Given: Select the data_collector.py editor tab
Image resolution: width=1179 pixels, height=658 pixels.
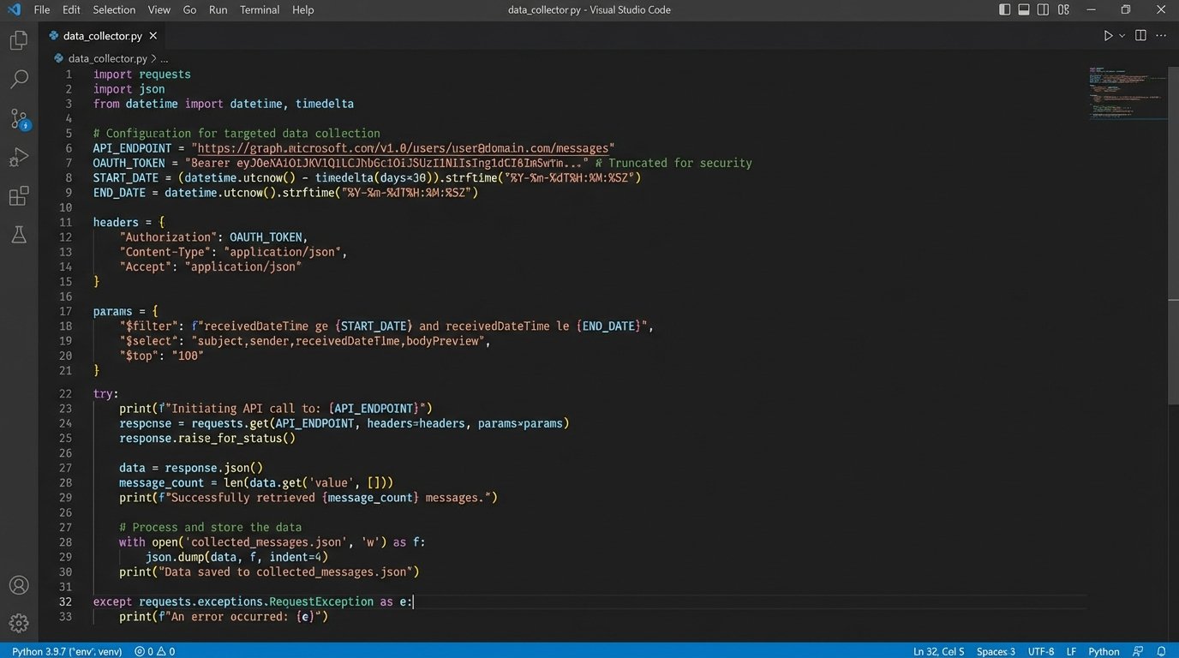Looking at the screenshot, I should (x=101, y=36).
